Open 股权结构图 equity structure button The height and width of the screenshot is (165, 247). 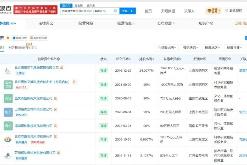coord(38,38)
